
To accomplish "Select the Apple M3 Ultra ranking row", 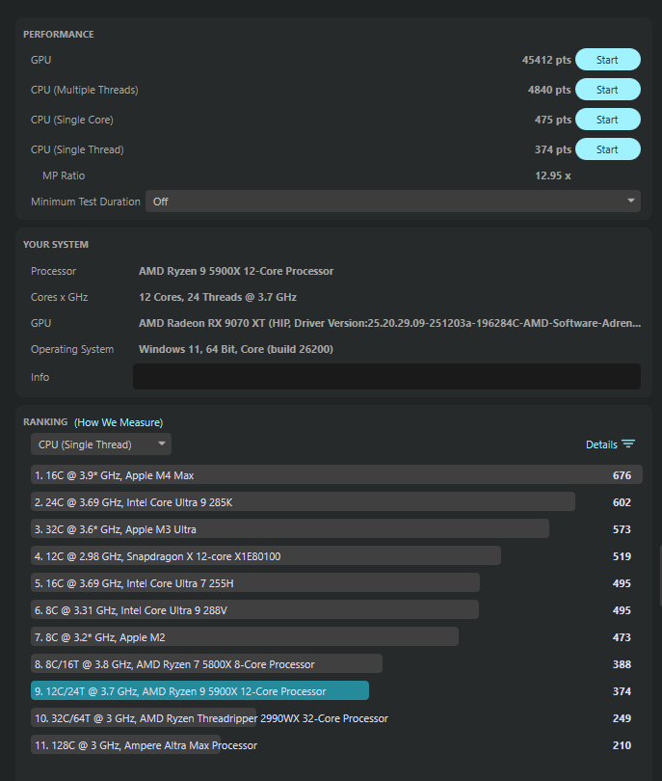I will 290,529.
